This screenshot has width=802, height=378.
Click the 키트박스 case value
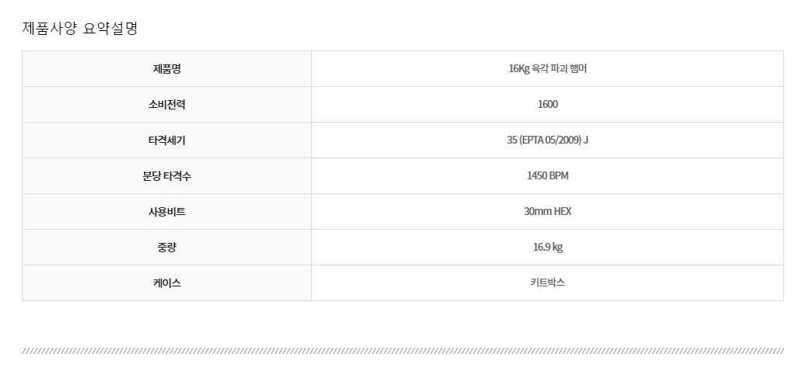pyautogui.click(x=548, y=283)
